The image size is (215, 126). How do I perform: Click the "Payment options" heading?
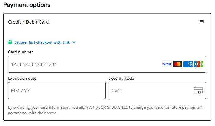click(x=27, y=5)
